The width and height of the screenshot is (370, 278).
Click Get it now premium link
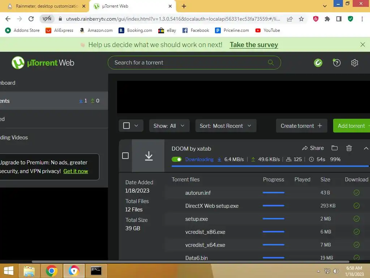76,171
